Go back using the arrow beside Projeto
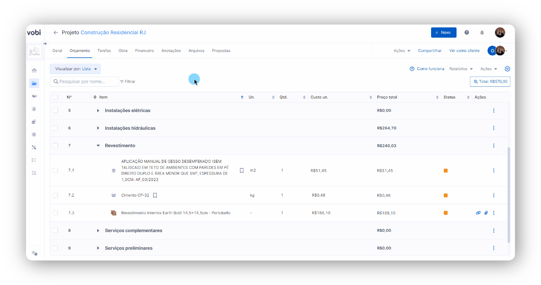This screenshot has width=541, height=285. (x=56, y=33)
